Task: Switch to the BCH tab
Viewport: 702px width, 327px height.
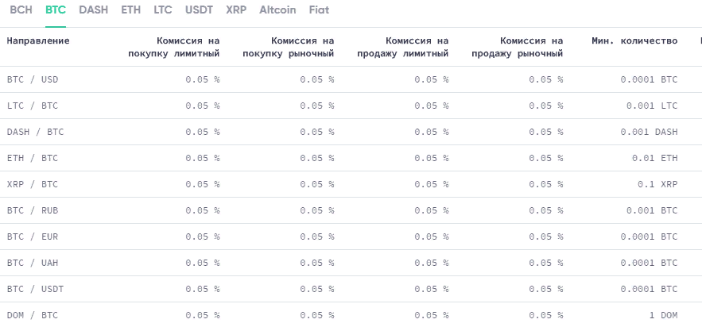Action: (21, 10)
